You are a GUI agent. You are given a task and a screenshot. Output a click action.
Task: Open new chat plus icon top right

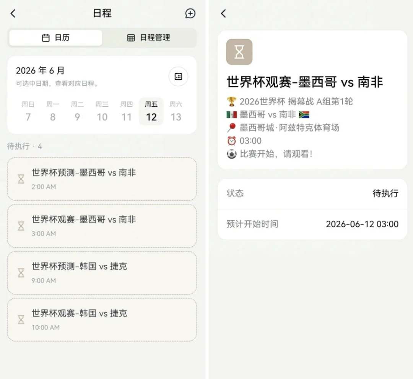point(190,13)
